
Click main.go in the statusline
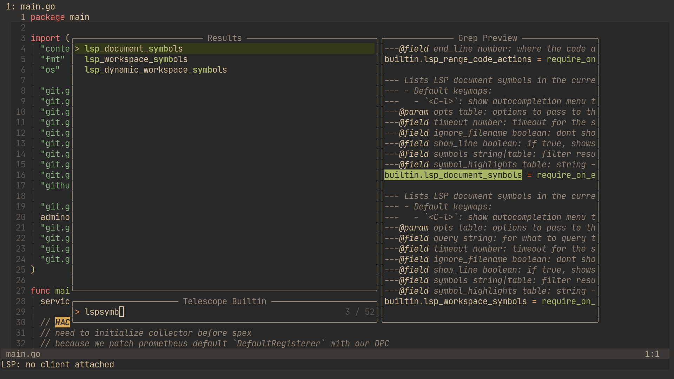point(23,354)
